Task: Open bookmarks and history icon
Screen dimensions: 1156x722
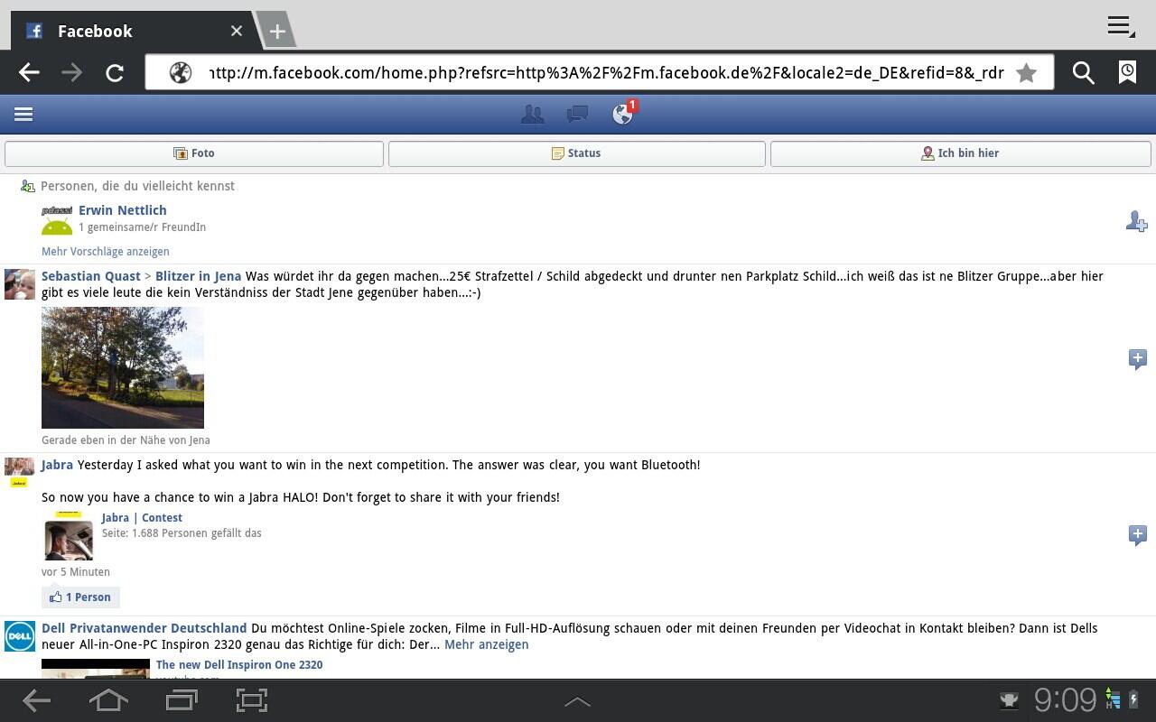Action: (x=1127, y=73)
